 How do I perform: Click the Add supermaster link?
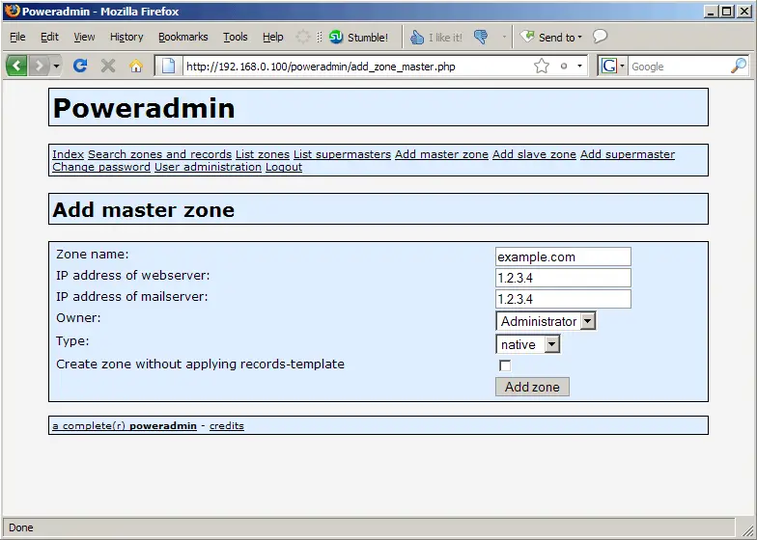point(628,154)
